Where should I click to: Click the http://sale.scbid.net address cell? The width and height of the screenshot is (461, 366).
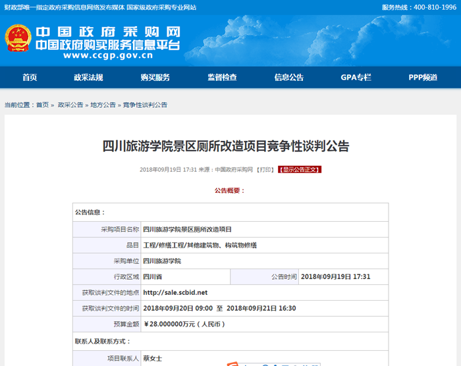pyautogui.click(x=264, y=292)
